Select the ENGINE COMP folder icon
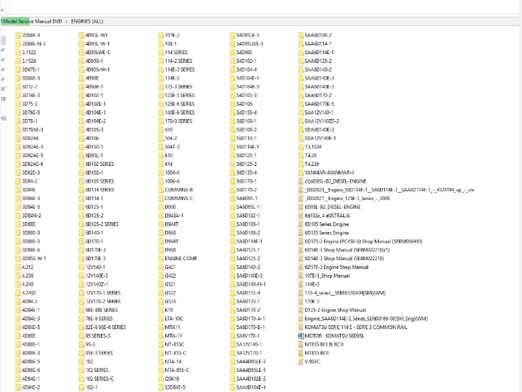 point(161,259)
